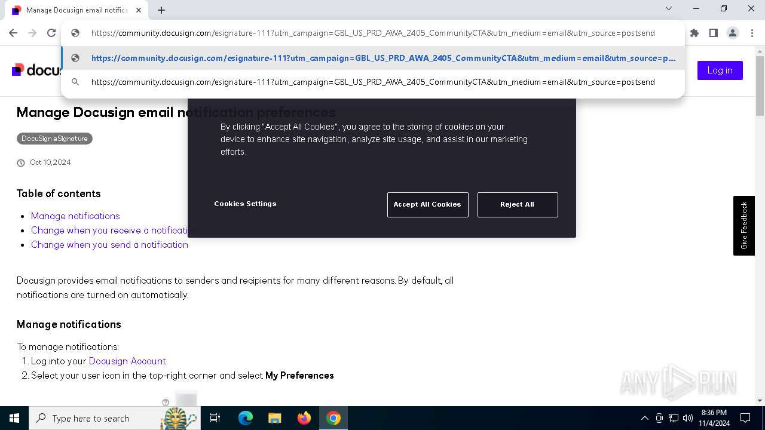Choose the highlighted community.docusign.com URL suggestion
Screen dimensions: 765x430
coord(373,58)
